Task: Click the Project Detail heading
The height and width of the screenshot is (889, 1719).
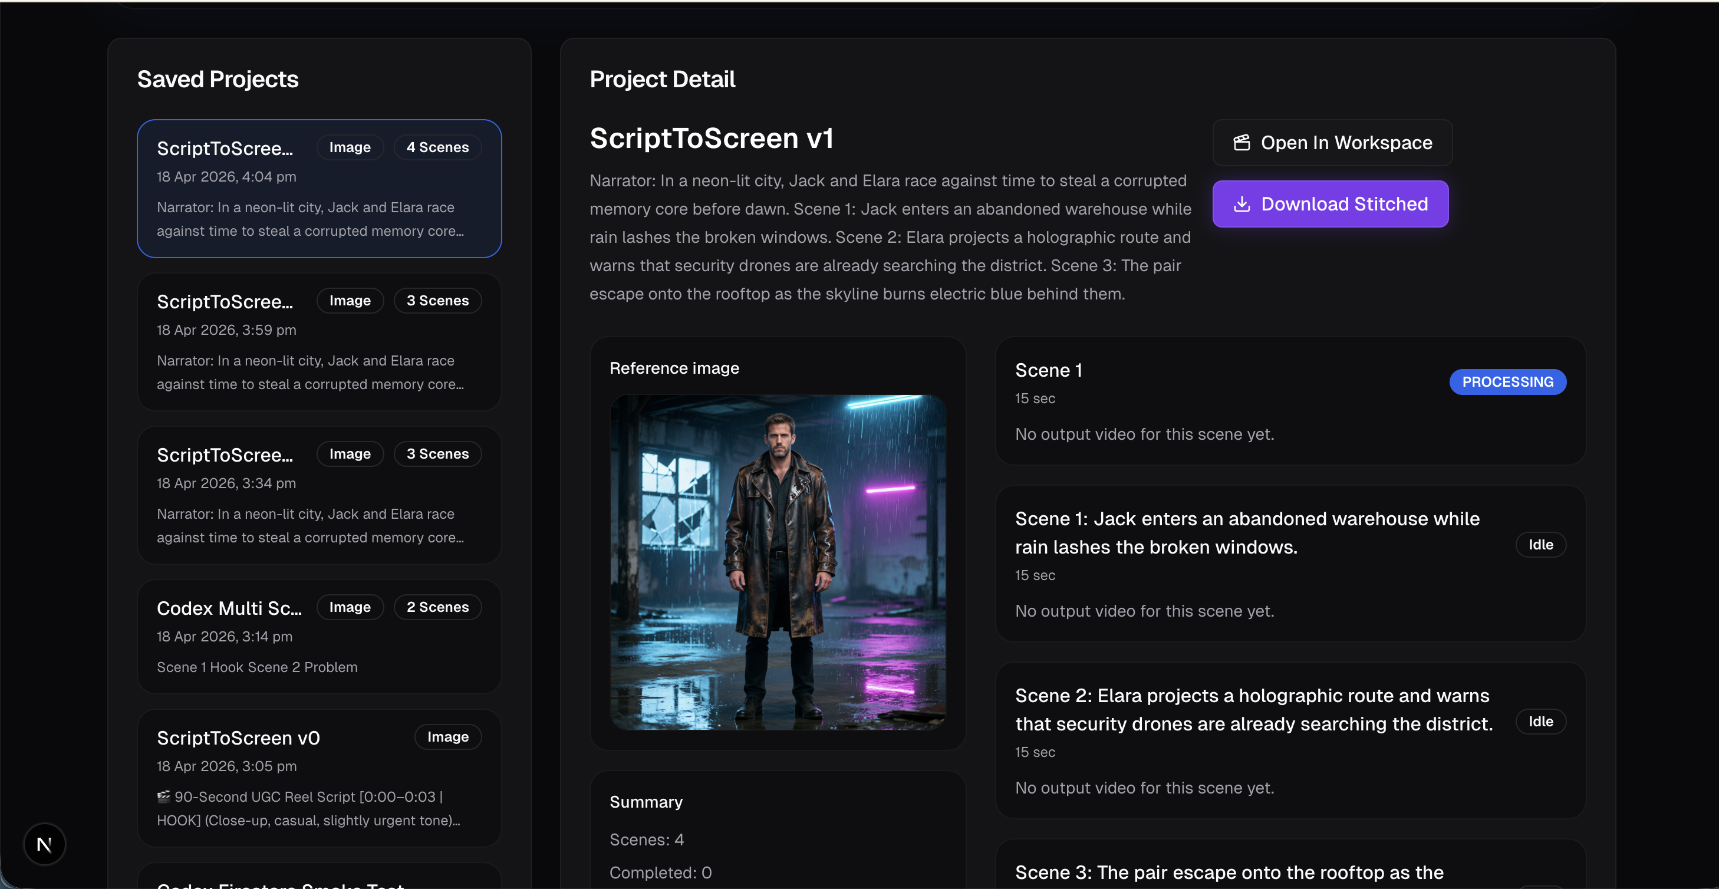Action: tap(662, 80)
